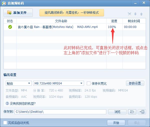Image resolution: width=150 pixels, height=127 pixels.
Task: Minimize the 音视频转码 window
Action: pyautogui.click(x=135, y=3)
